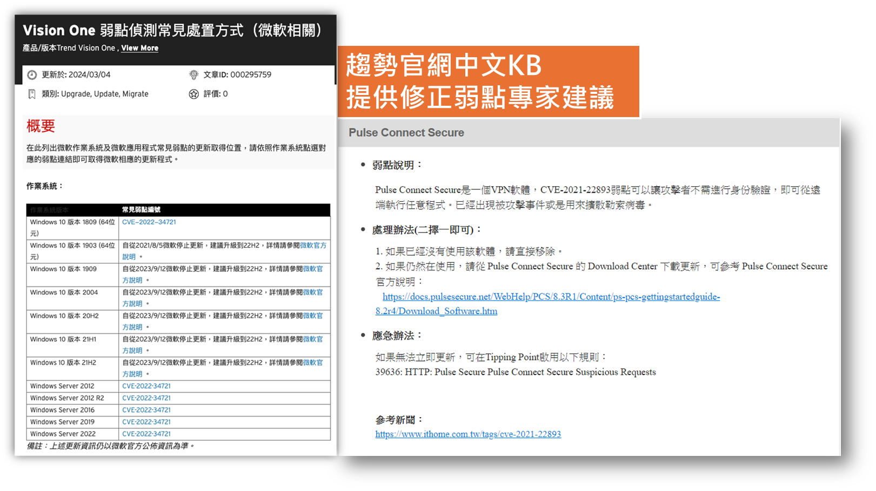
Task: Click 微軟官方說明 link in Windows 10 21H1 row
Action: (313, 339)
